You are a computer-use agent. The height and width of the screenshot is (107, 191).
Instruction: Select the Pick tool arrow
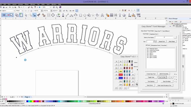26,15
